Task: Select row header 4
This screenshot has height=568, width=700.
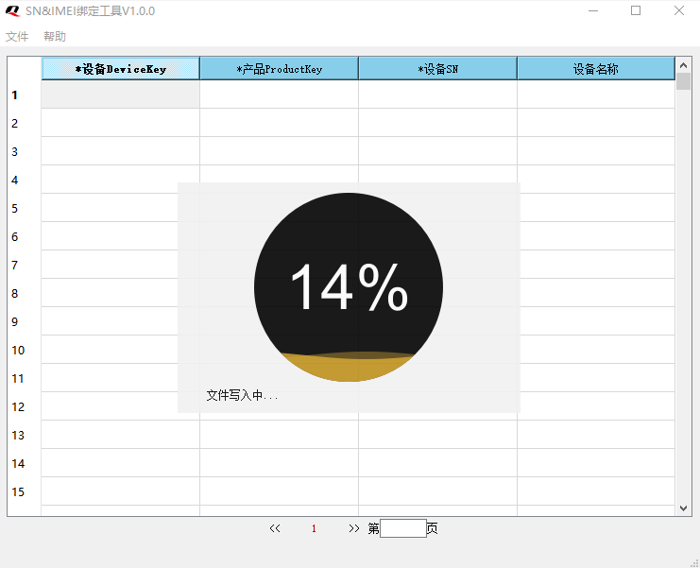Action: (x=25, y=180)
